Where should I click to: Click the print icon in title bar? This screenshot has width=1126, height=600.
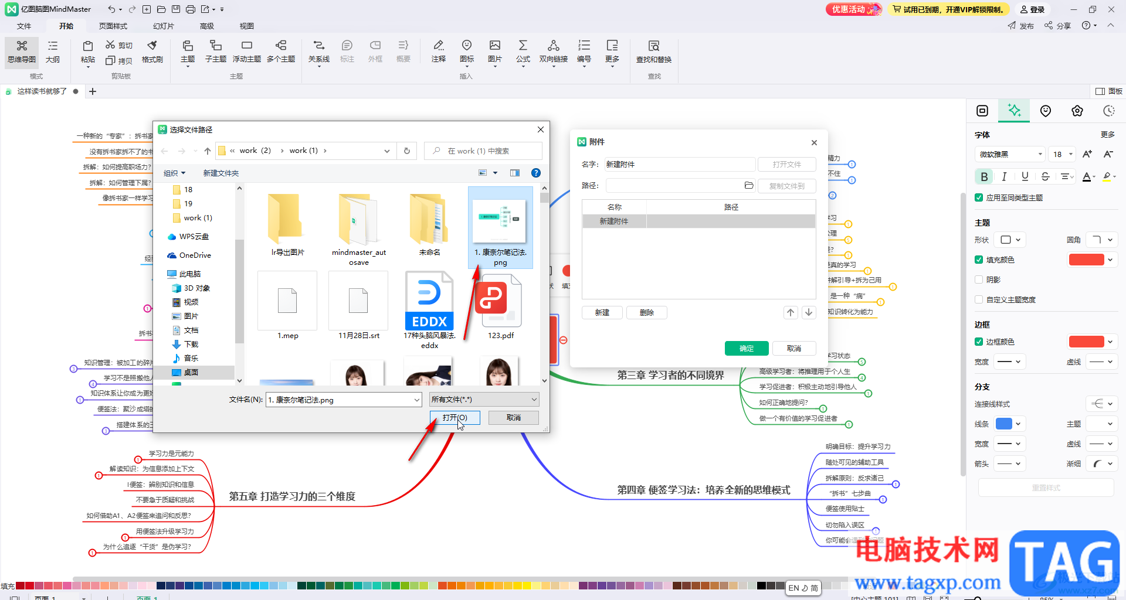[191, 9]
